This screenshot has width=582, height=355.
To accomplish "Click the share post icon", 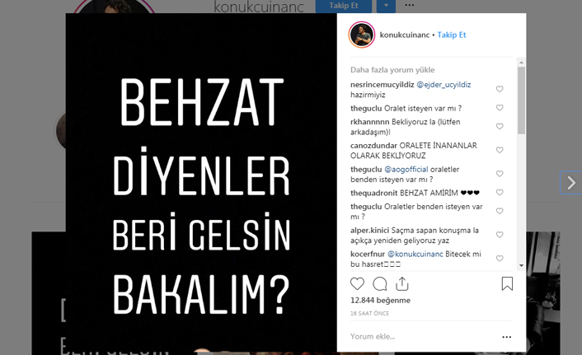I will (402, 284).
